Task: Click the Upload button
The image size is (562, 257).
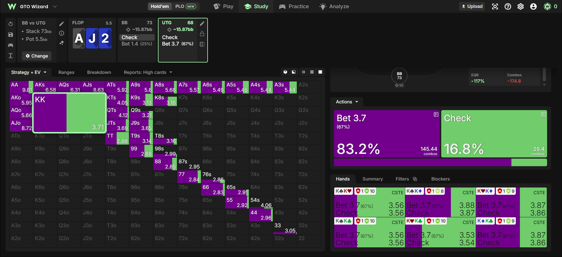Action: [x=472, y=6]
